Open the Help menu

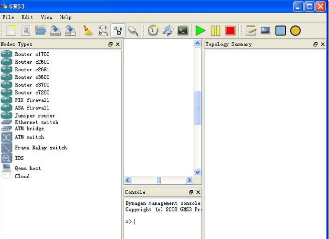66,18
